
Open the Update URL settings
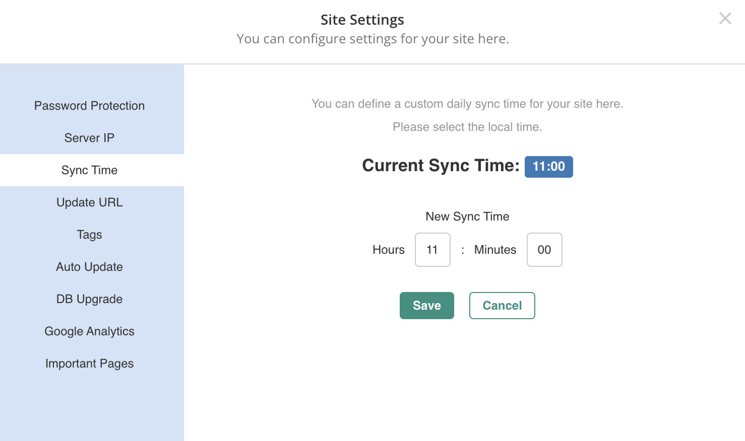point(89,202)
